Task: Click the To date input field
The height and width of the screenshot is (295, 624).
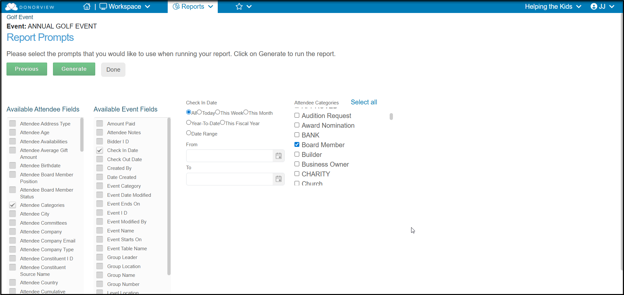Action: (x=229, y=179)
